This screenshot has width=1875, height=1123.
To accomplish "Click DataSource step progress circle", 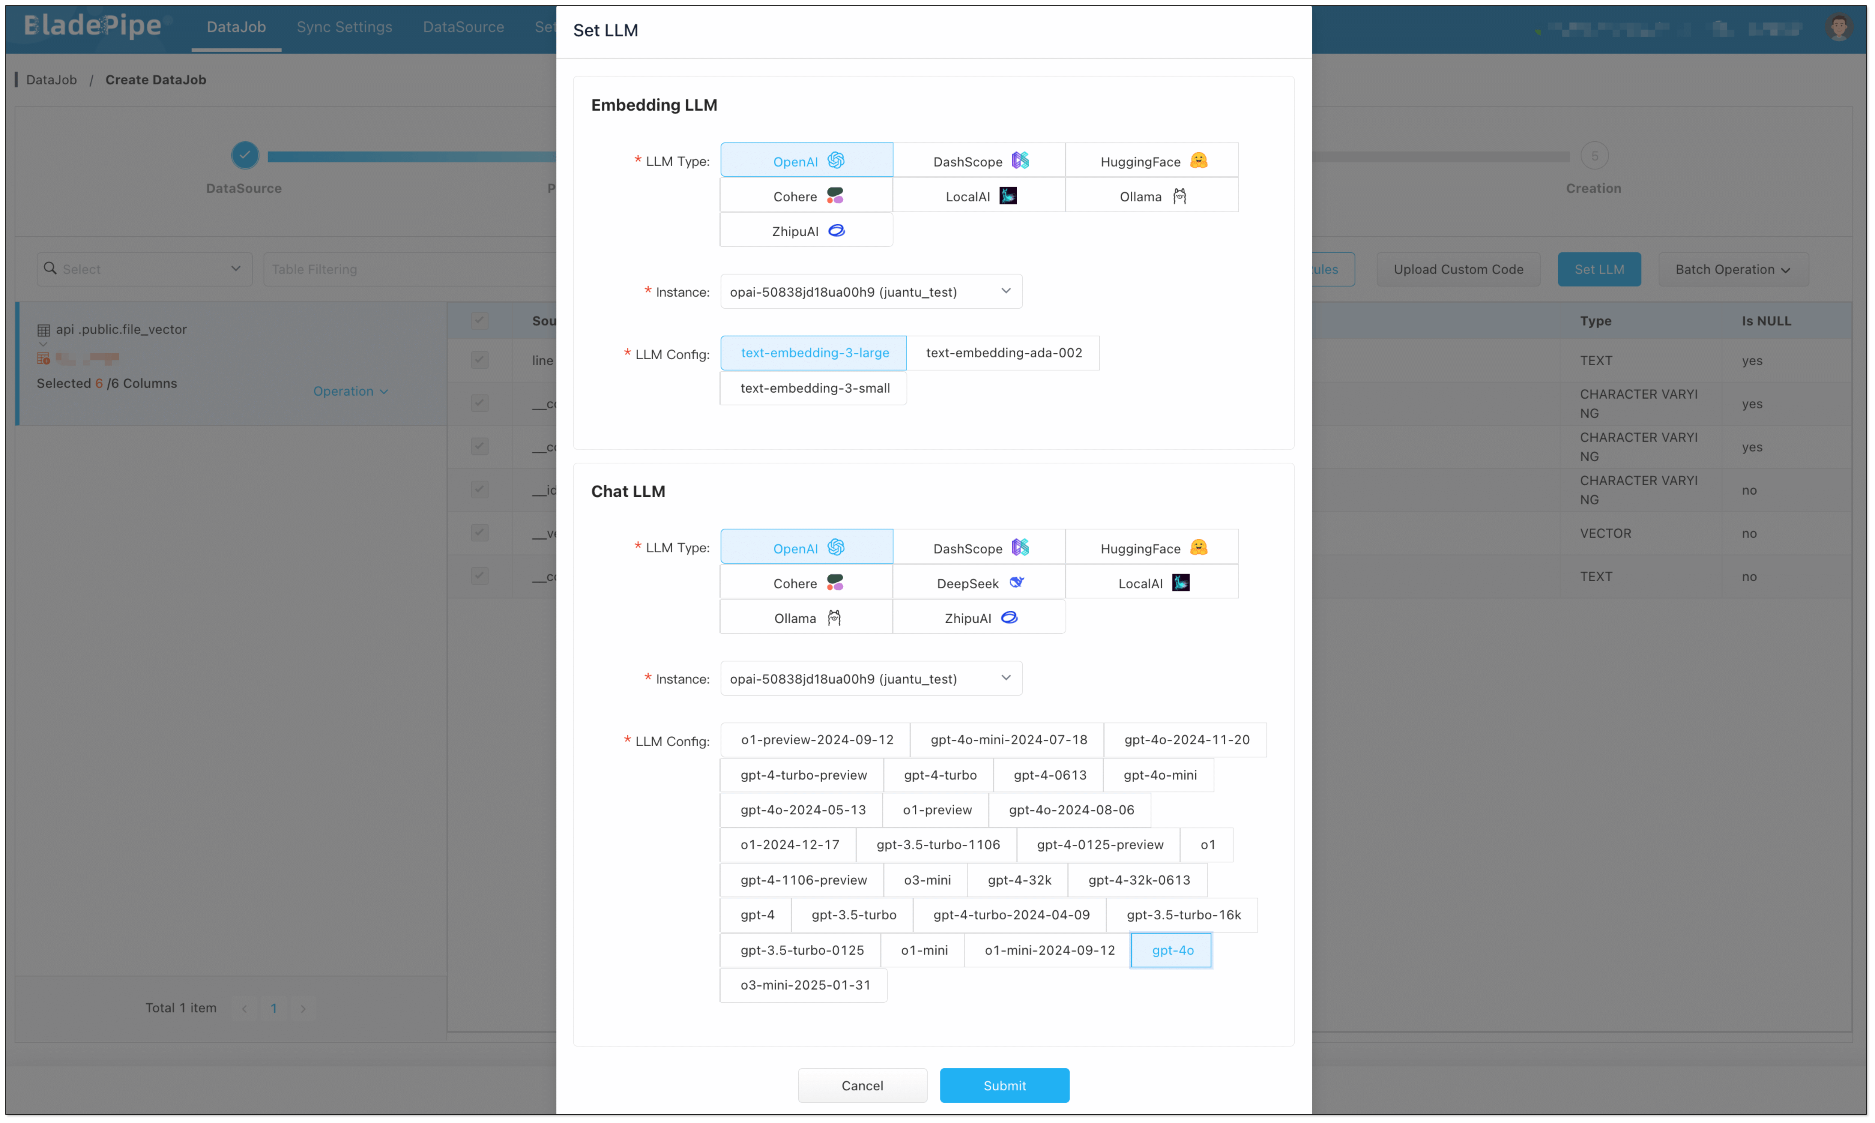I will (x=244, y=155).
